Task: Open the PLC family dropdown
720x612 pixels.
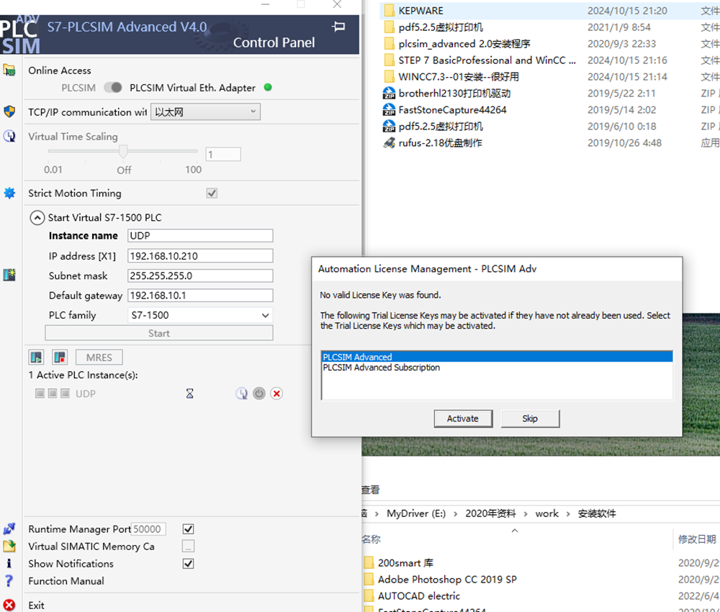Action: [200, 315]
